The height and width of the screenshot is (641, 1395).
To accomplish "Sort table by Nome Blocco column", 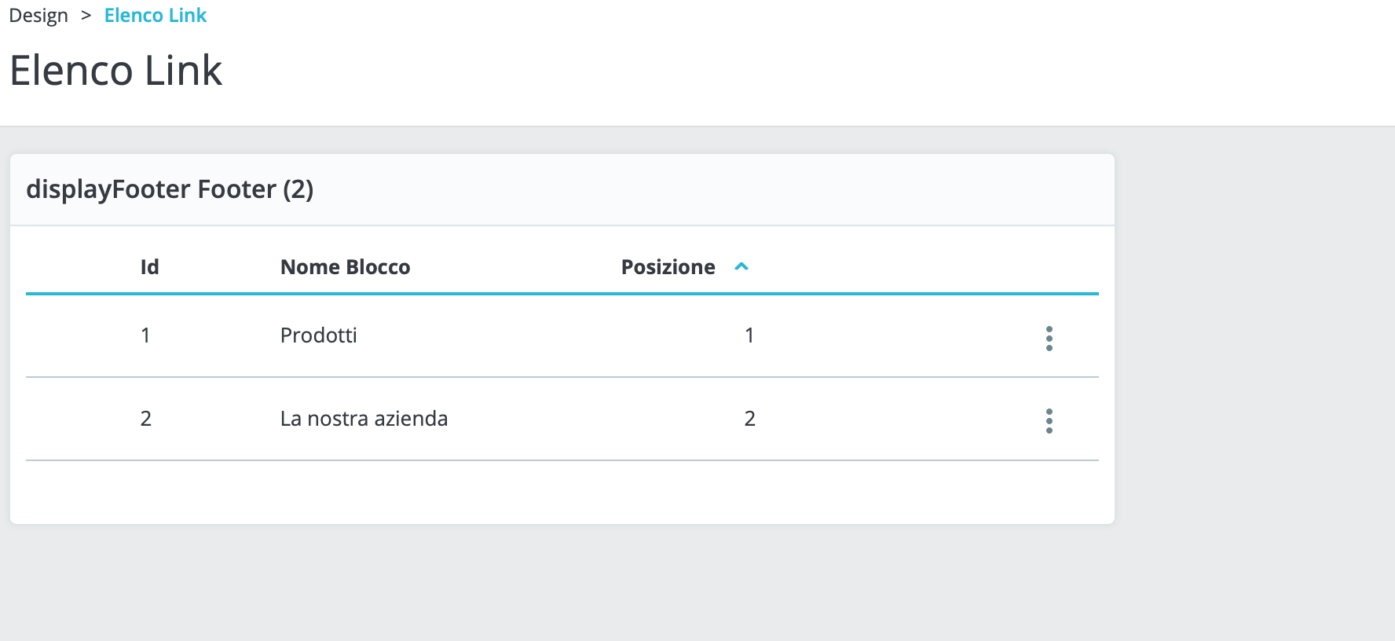I will pos(345,267).
